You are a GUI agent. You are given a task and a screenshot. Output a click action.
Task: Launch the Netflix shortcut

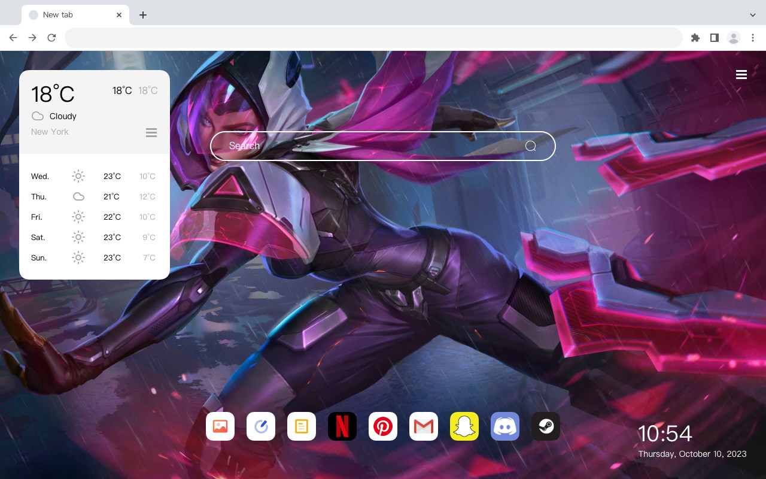[x=342, y=426]
